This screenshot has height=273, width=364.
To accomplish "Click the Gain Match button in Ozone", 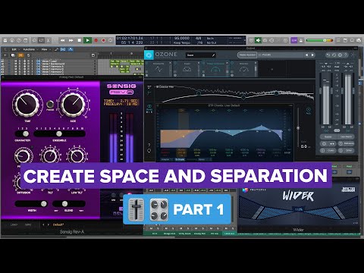I will click(x=347, y=136).
